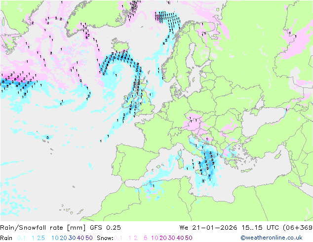Click the (06+369 forecast run label
This screenshot has width=313, height=242.
click(x=298, y=228)
